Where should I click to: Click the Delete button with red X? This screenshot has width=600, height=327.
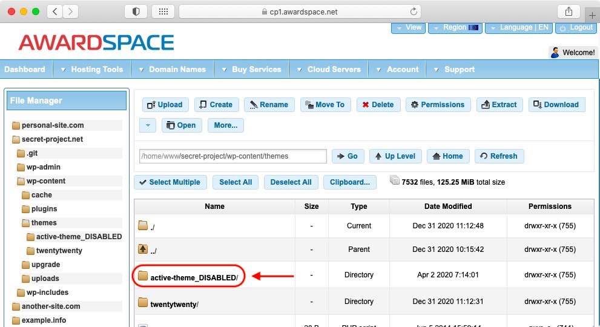(378, 105)
